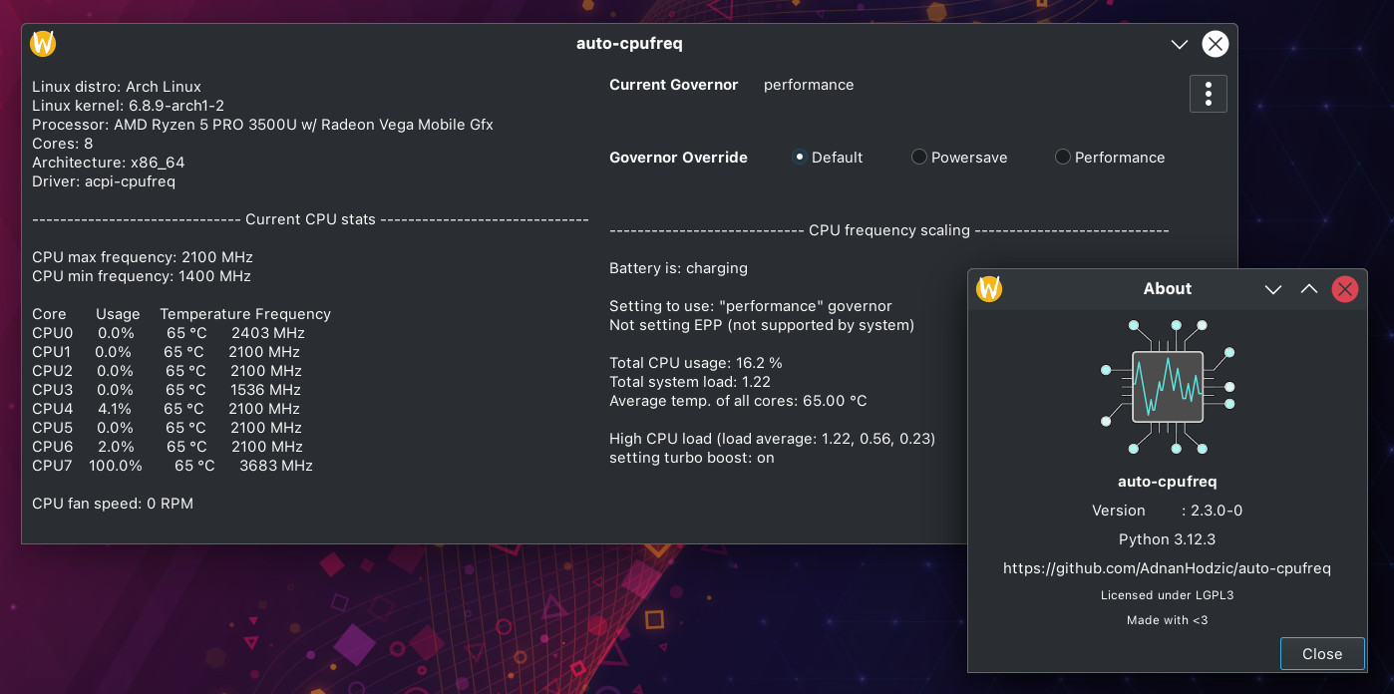Click the core table header row
The image size is (1394, 694).
[181, 314]
